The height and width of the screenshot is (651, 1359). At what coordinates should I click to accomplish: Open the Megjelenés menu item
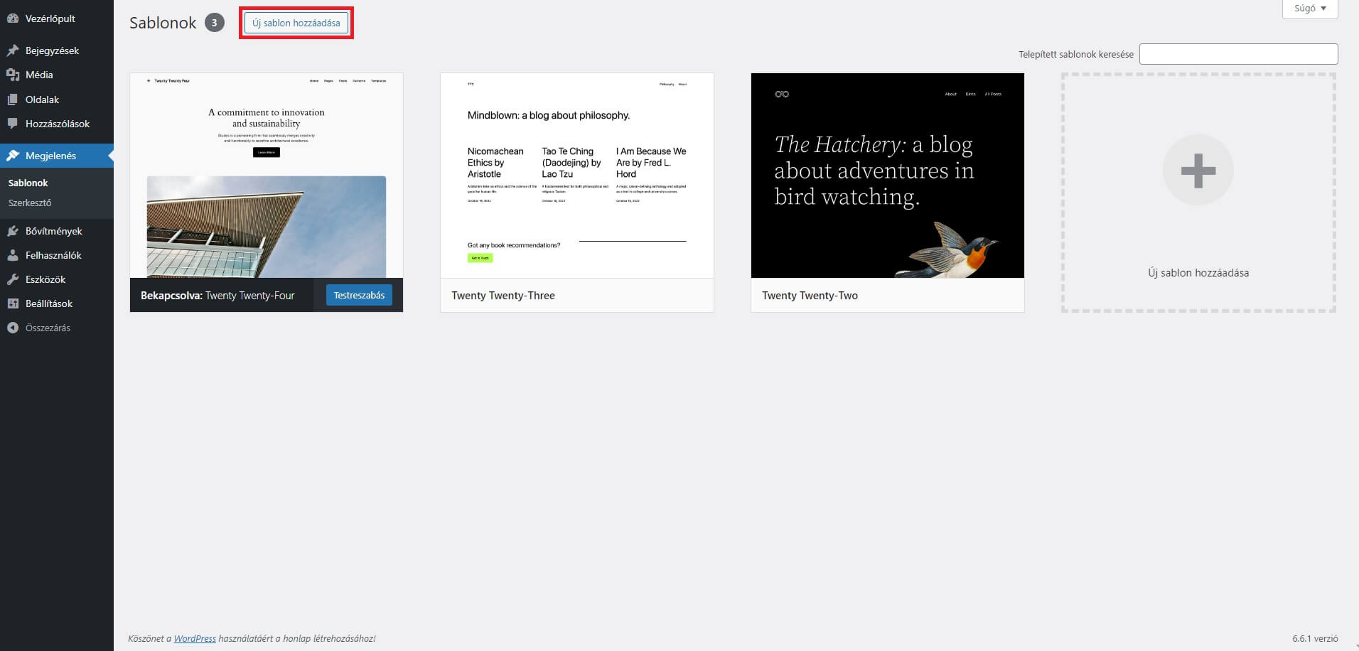click(50, 156)
